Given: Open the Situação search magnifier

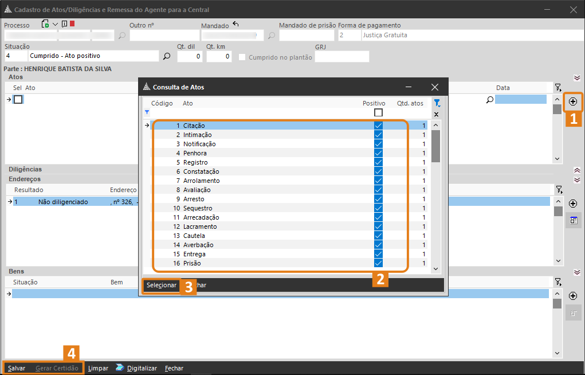Looking at the screenshot, I should 167,56.
